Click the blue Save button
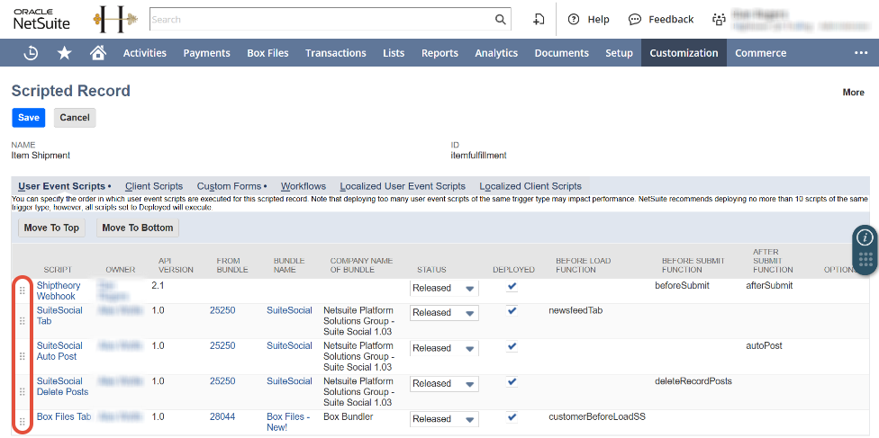 coord(29,118)
